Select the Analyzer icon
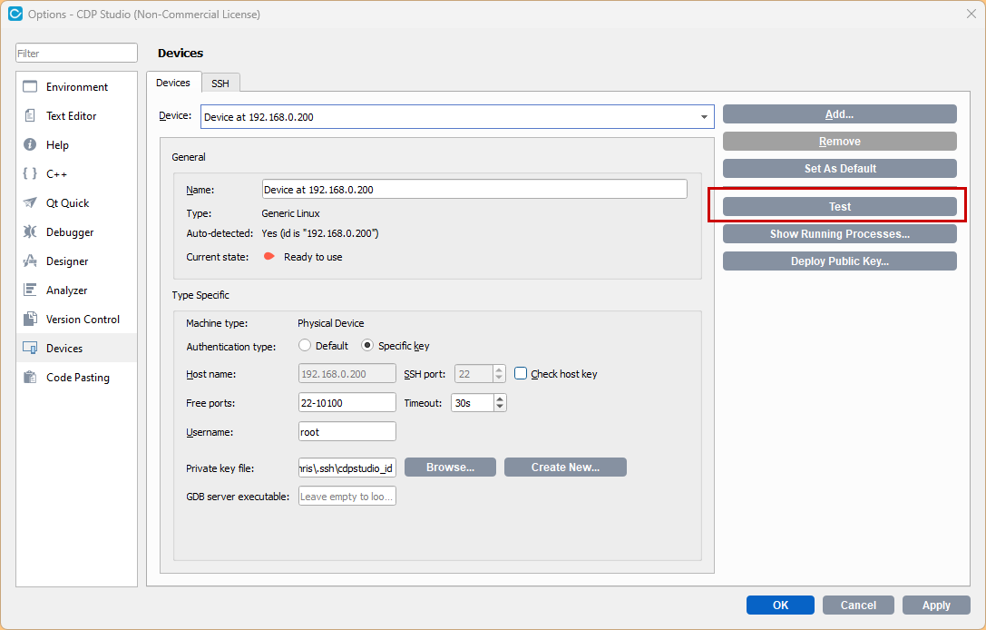This screenshot has width=986, height=630. (x=30, y=290)
